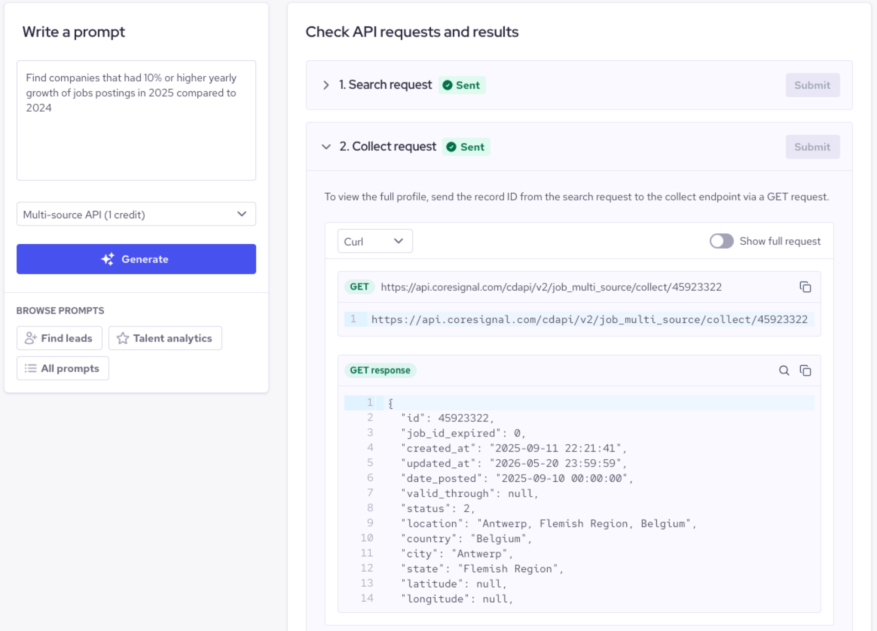Image resolution: width=877 pixels, height=631 pixels.
Task: Open the Find leads prompts
Action: [59, 338]
